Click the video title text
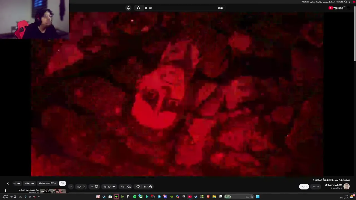Image resolution: width=356 pixels, height=200 pixels. coord(331,180)
